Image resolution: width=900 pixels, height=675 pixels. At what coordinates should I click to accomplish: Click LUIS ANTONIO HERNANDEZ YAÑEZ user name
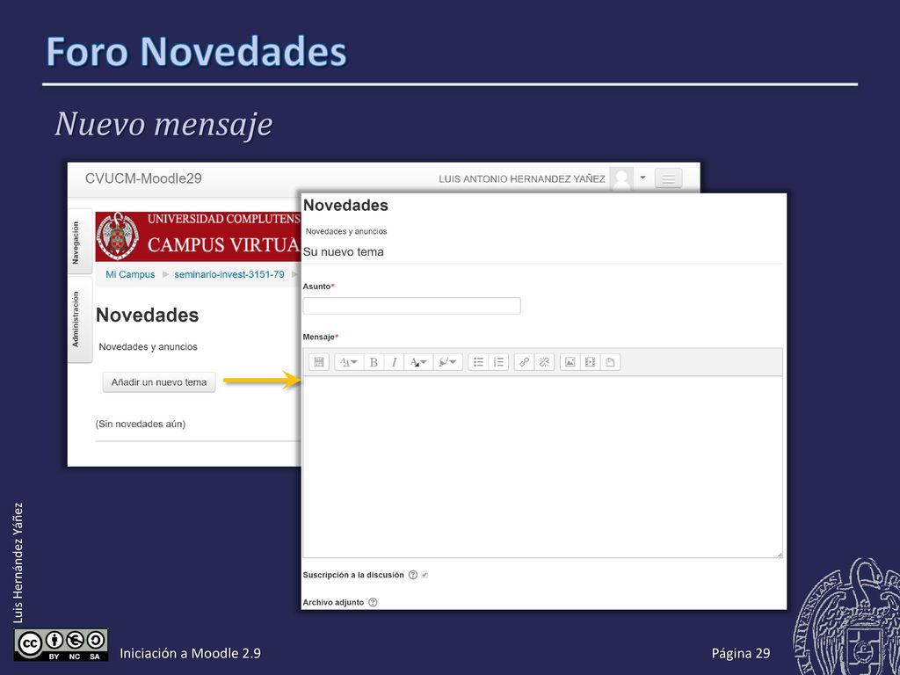[x=522, y=179]
